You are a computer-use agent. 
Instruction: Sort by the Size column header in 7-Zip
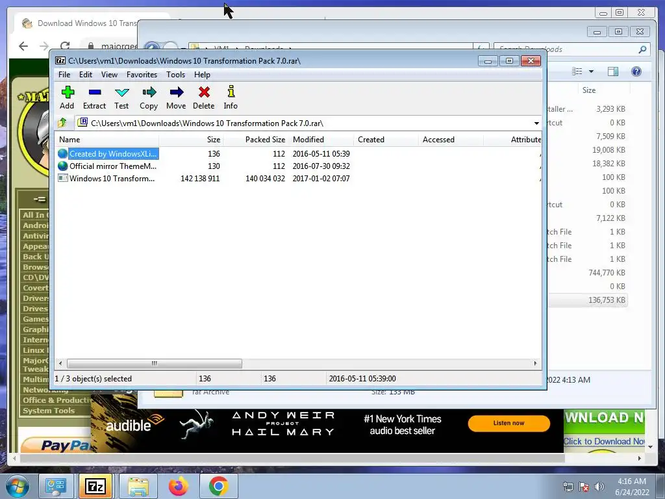(192, 140)
